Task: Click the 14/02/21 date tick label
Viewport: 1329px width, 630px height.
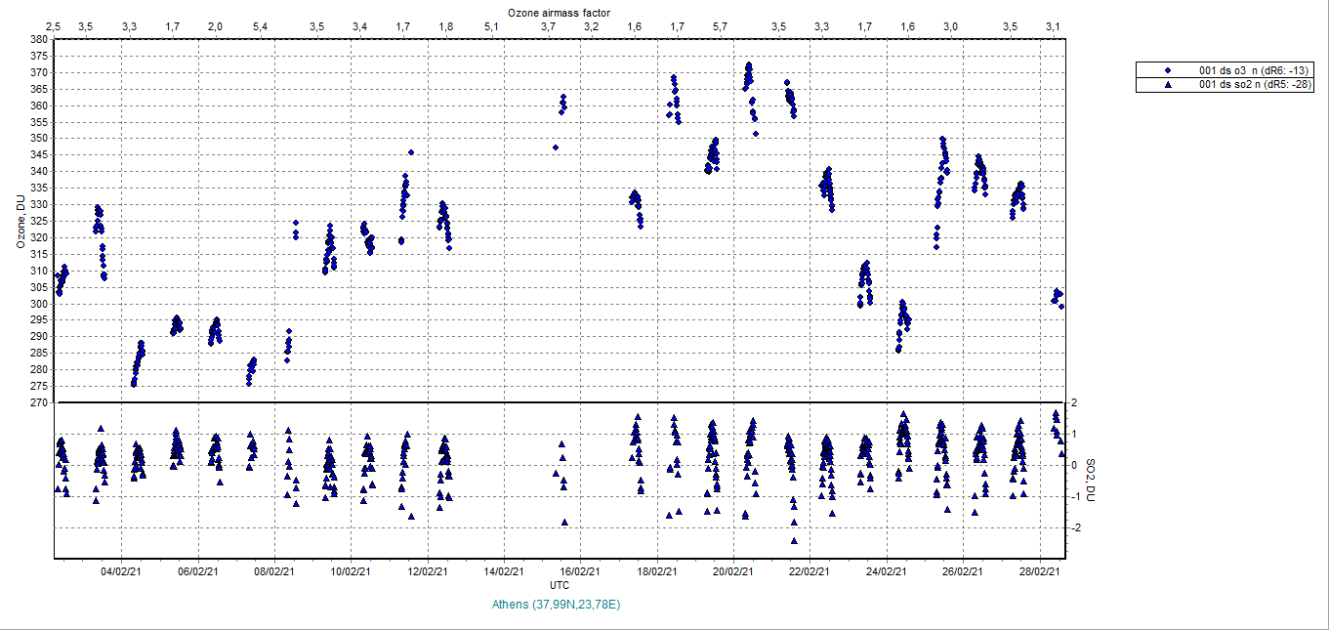Action: click(503, 572)
